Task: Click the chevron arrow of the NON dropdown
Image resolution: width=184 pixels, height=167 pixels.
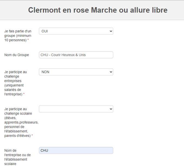Action: pos(111,72)
